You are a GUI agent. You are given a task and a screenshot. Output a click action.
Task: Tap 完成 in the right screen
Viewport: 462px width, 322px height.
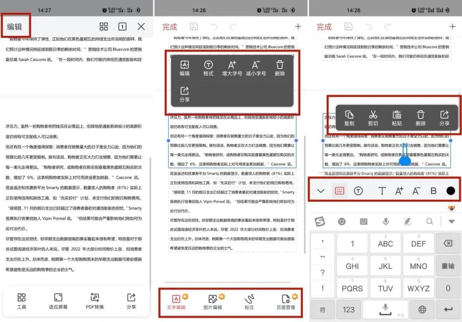point(324,27)
